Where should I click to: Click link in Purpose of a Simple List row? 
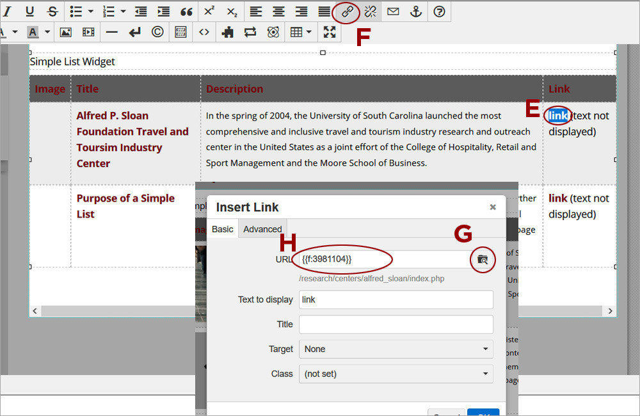(x=558, y=198)
